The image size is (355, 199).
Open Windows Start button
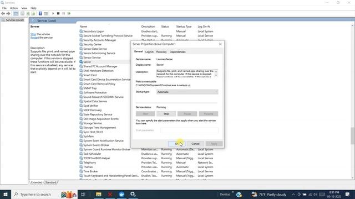click(x=6, y=194)
